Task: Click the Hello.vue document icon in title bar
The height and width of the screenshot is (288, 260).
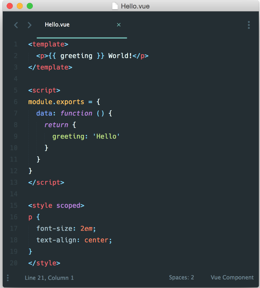Action: coord(115,6)
